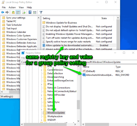Select 'Do not adjust default option to Install Upda...' policy

70,30
